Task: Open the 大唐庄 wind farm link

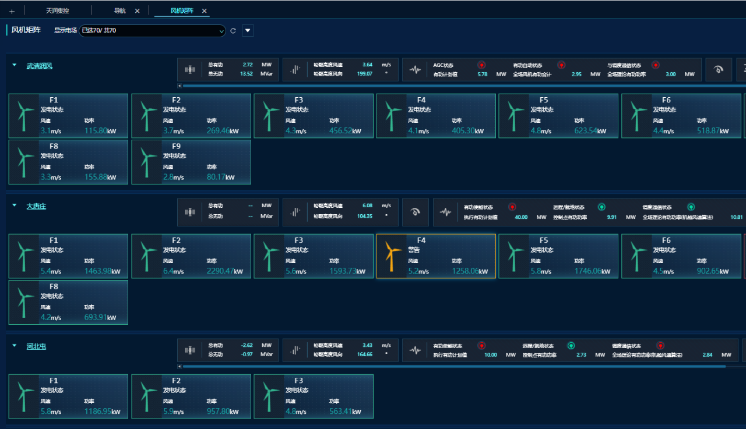Action: point(36,206)
